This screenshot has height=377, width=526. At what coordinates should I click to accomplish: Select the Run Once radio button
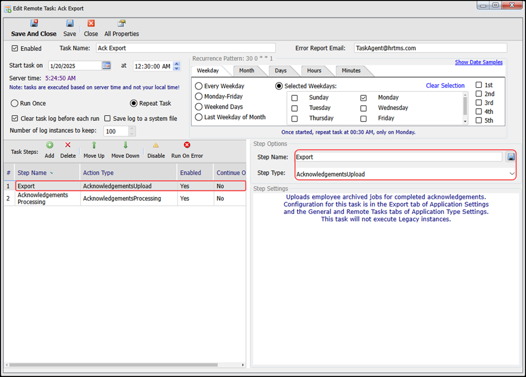[x=15, y=103]
